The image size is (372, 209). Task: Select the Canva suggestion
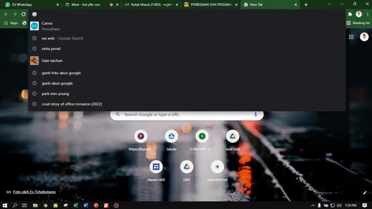tap(187, 26)
